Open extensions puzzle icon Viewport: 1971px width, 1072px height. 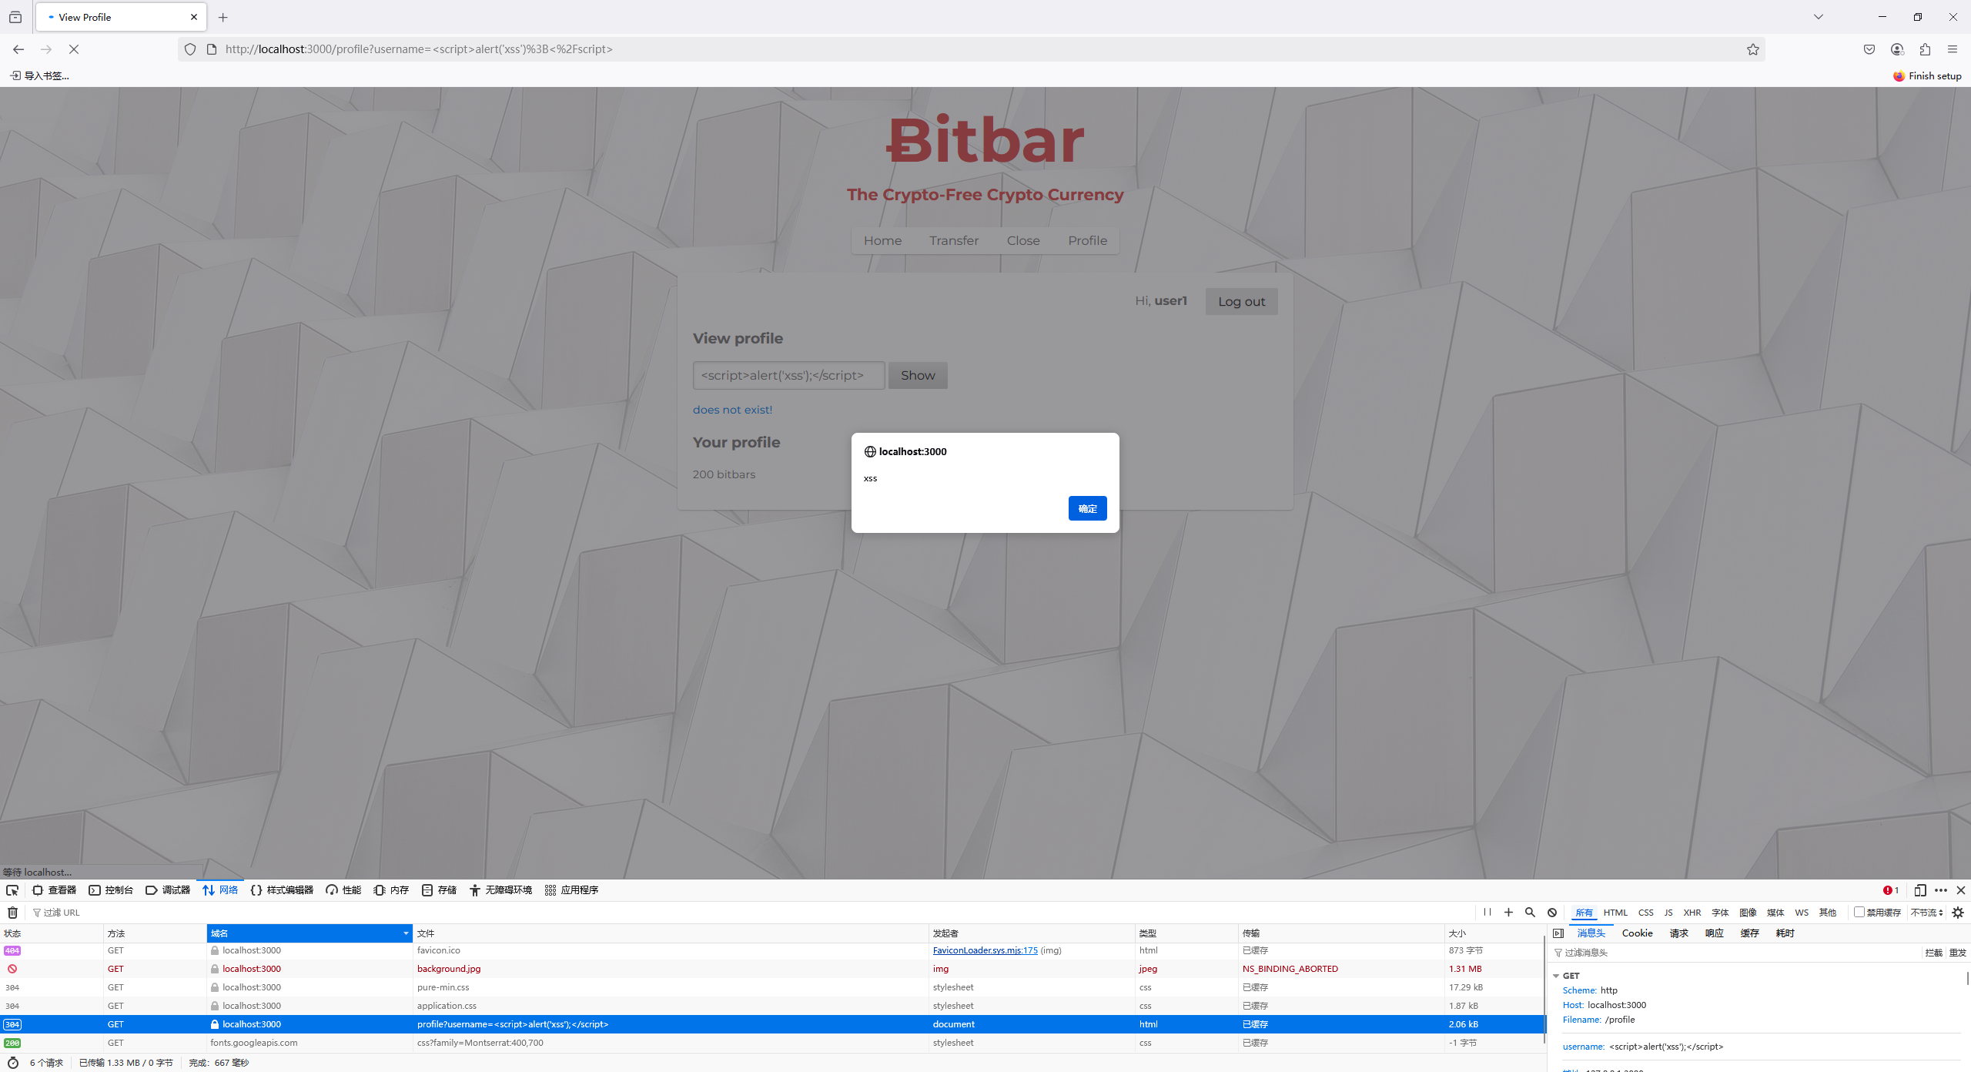1925,49
